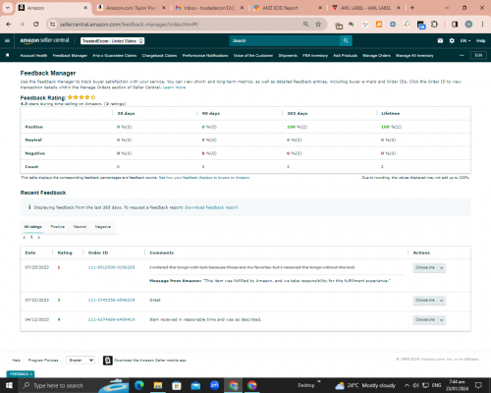
Task: Open Zoom from the taskbar
Action: 214,385
